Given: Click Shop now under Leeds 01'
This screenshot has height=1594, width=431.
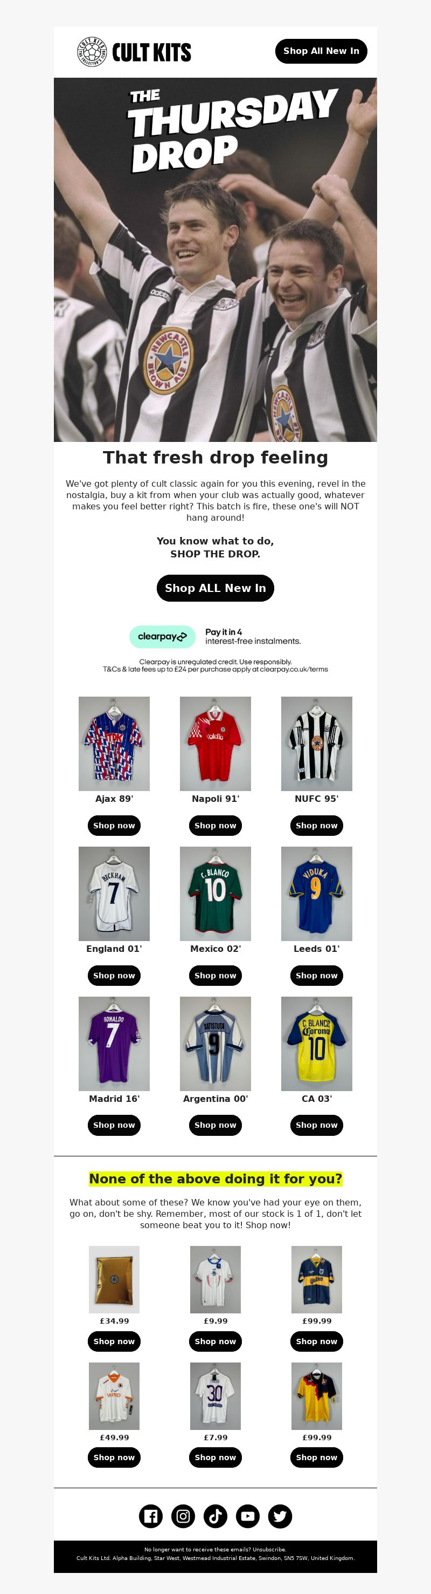Looking at the screenshot, I should coord(317,975).
